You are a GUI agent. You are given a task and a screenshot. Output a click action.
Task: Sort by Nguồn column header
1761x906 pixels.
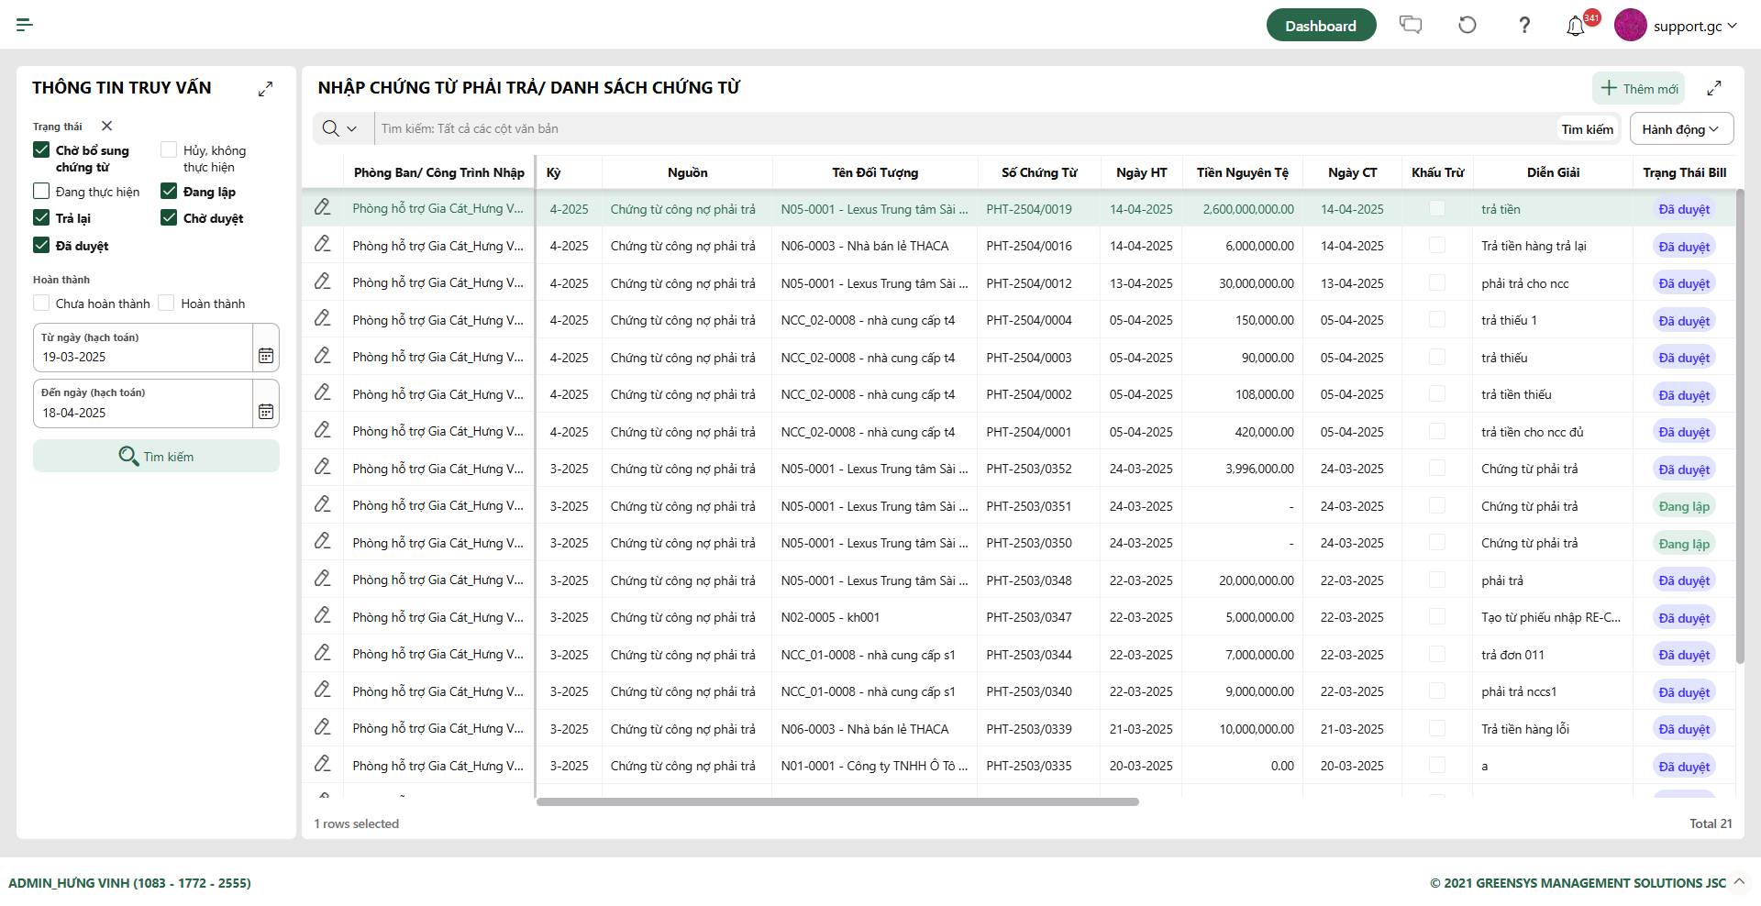pos(687,172)
